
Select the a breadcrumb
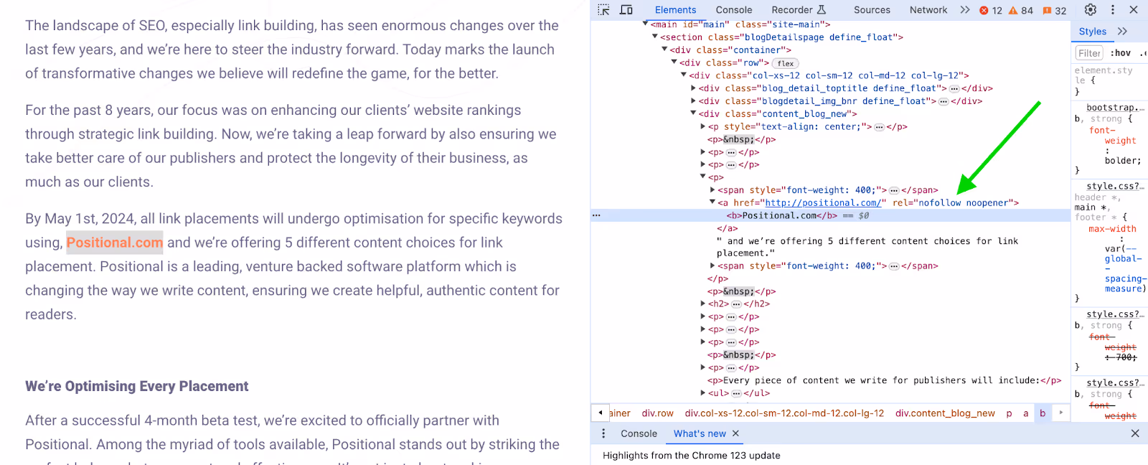coord(1025,413)
